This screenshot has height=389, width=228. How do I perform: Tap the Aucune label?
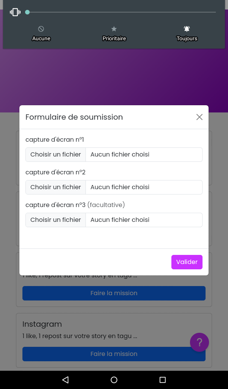point(41,38)
